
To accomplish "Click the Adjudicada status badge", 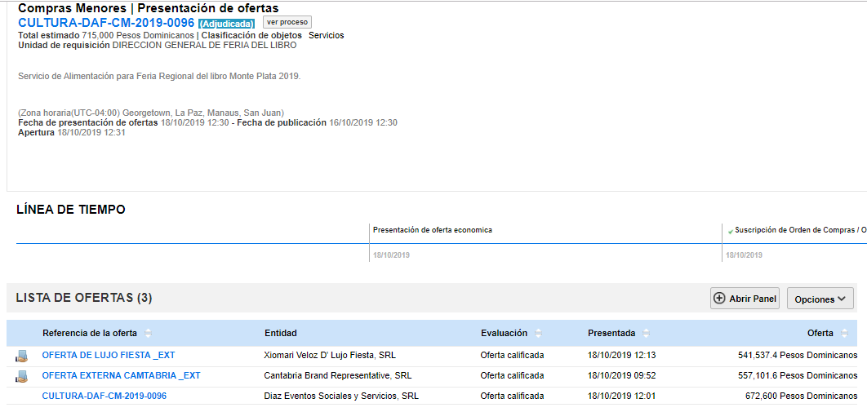I will tap(226, 24).
